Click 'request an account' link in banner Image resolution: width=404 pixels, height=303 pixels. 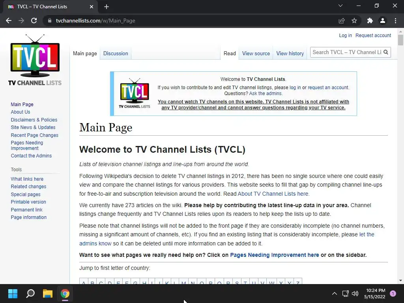tap(328, 87)
